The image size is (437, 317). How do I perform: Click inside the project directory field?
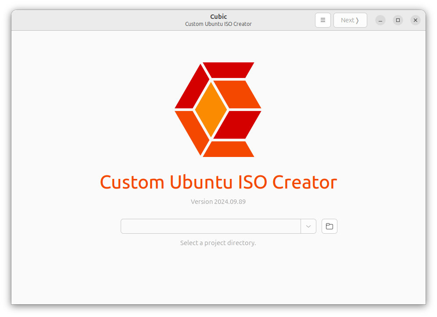211,226
